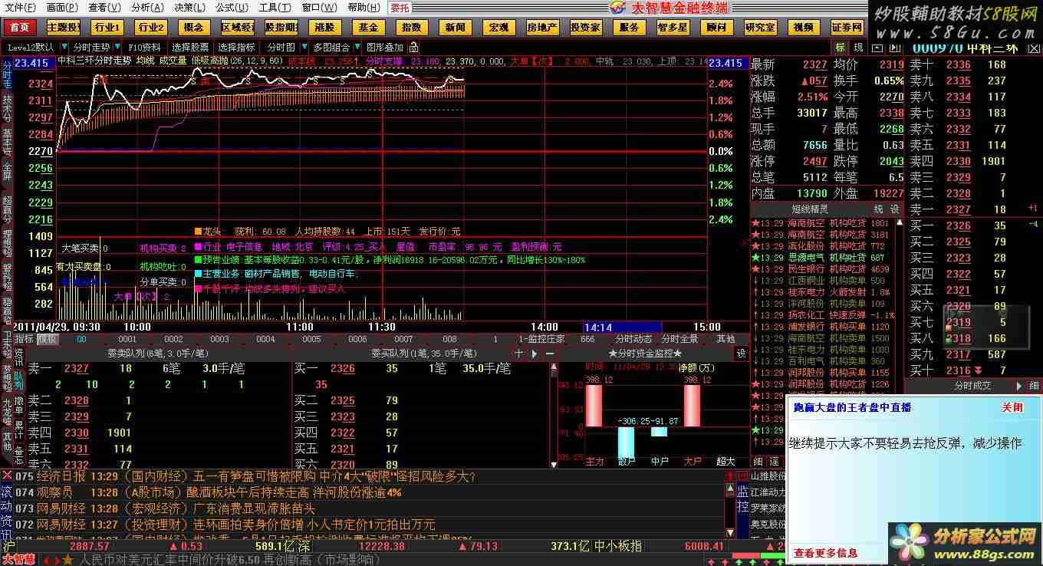
Task: Click the play arrow in 委买队列 header
Action: 535,354
